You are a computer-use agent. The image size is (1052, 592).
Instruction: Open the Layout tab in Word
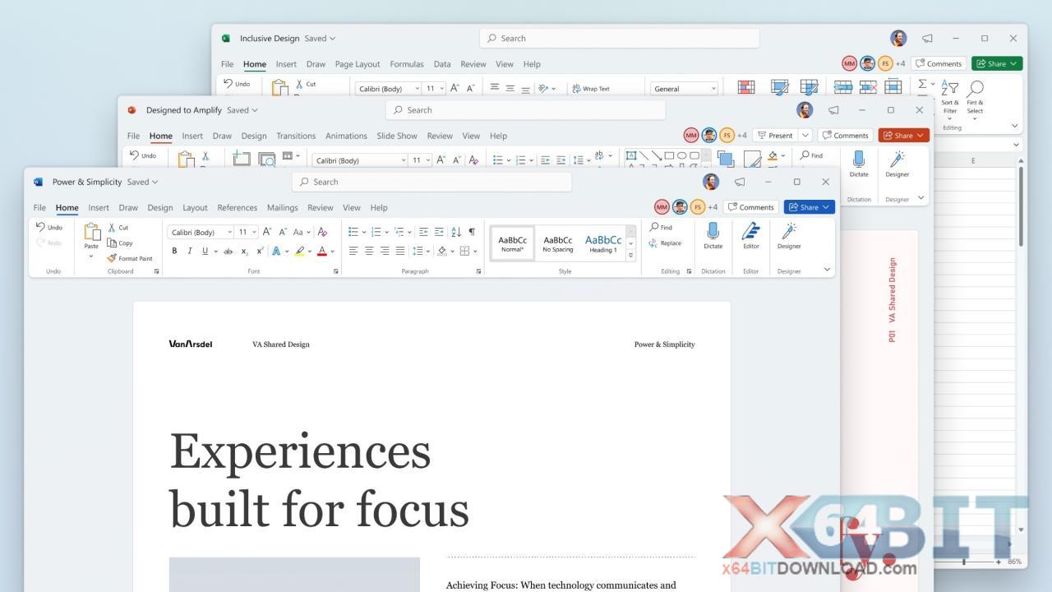click(195, 208)
